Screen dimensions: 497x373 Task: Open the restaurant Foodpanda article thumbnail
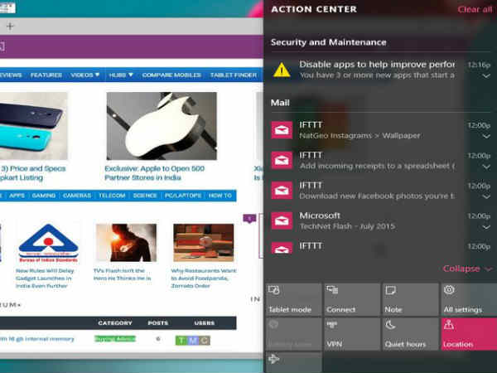(x=204, y=243)
